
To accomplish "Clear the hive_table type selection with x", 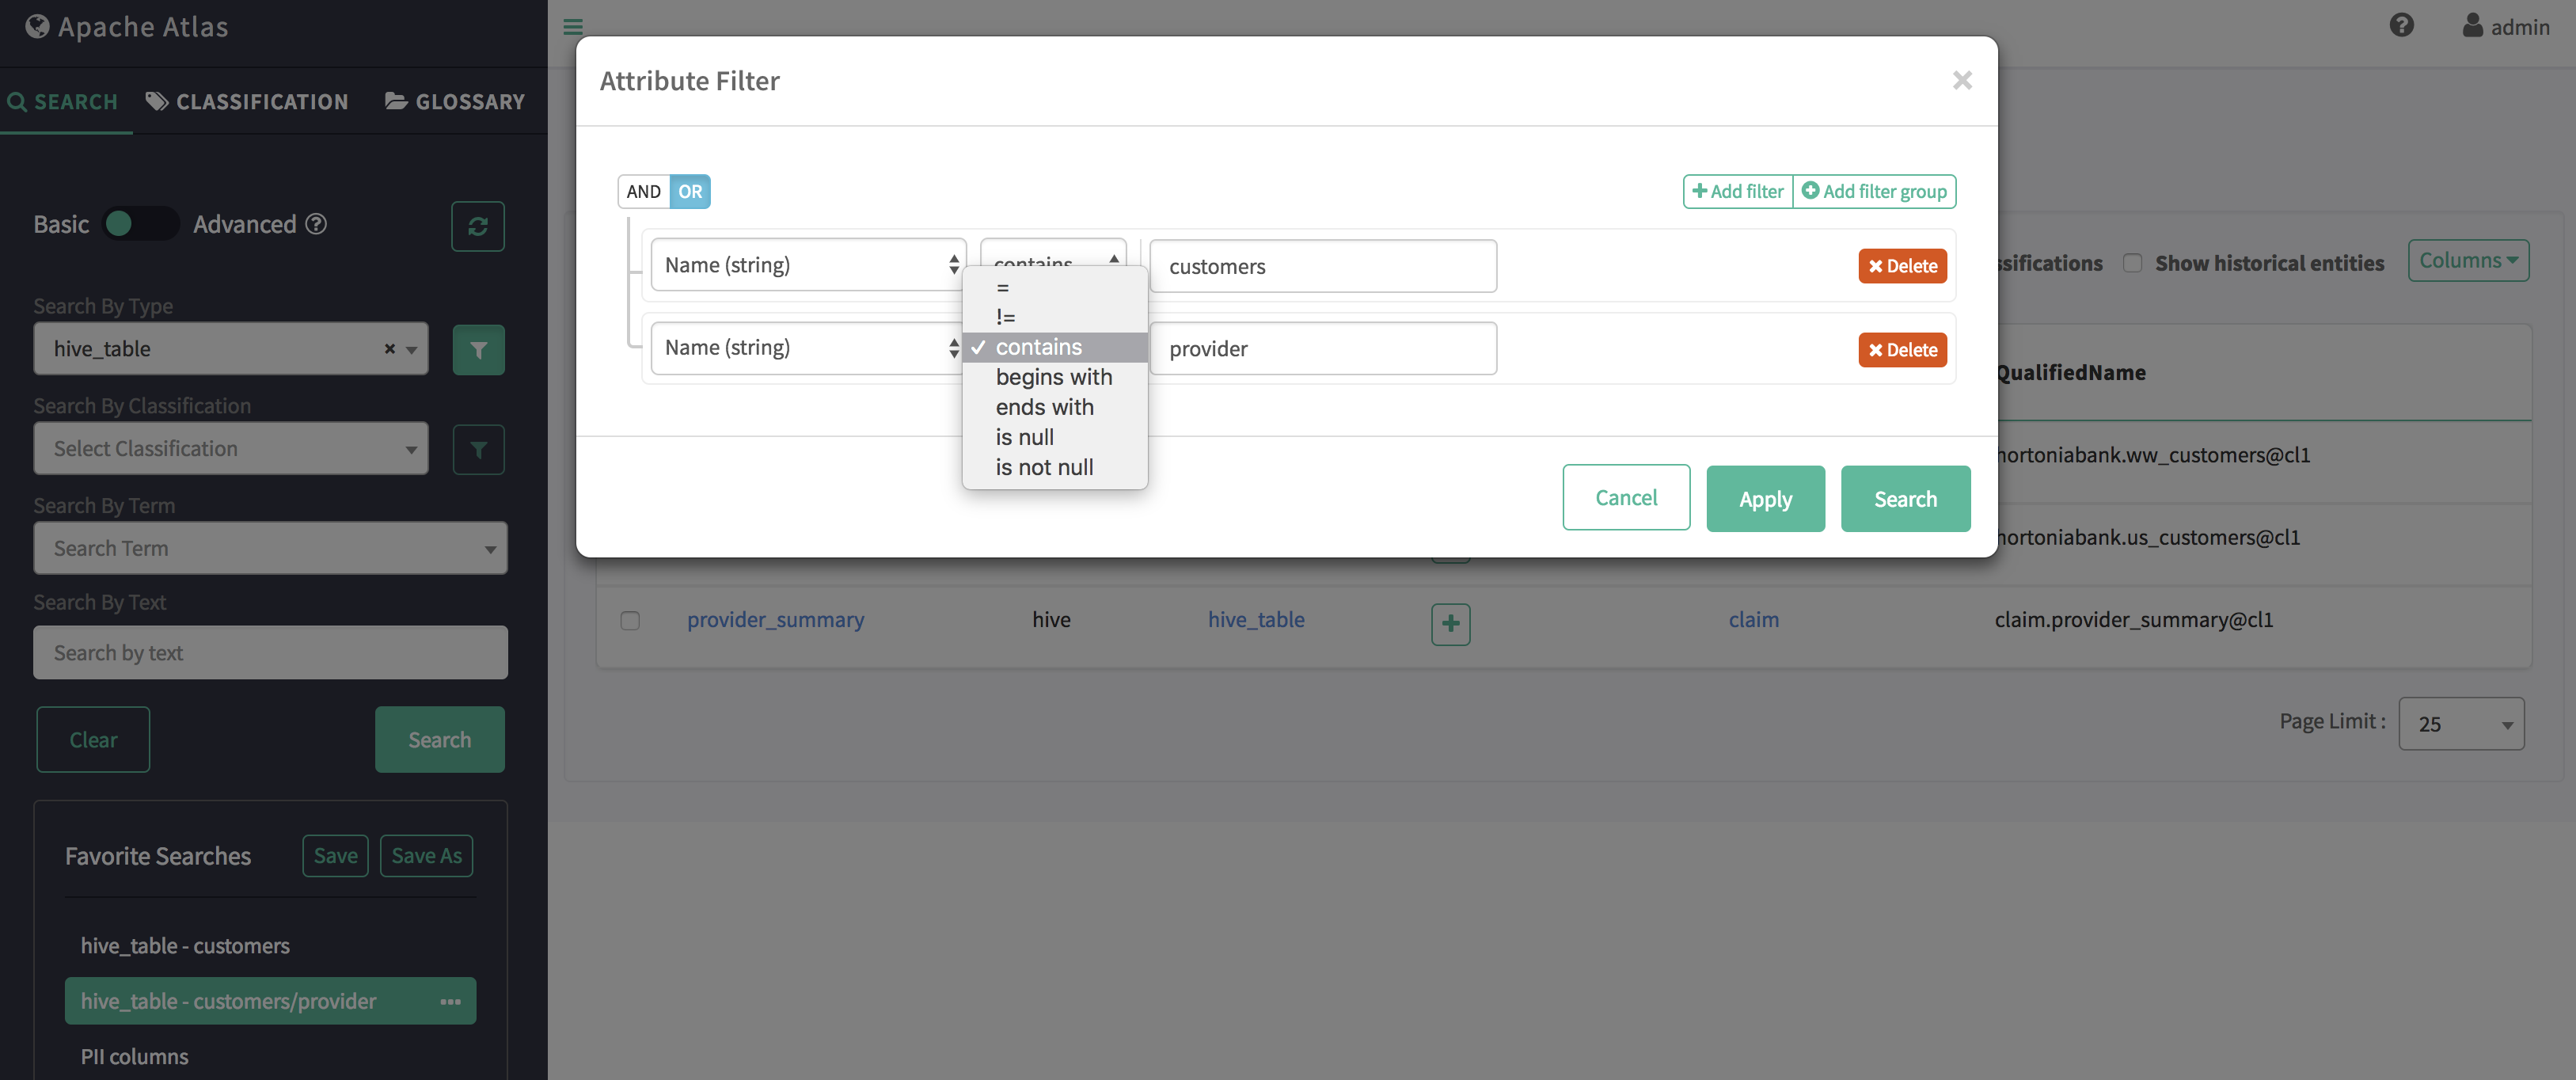I will click(389, 349).
